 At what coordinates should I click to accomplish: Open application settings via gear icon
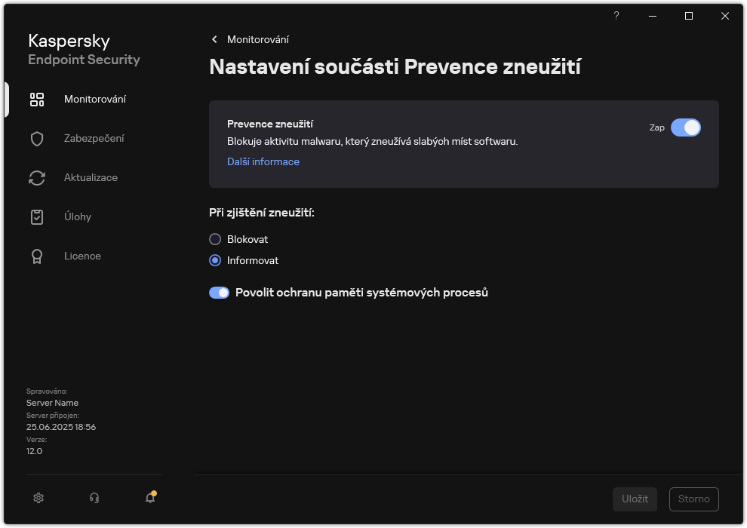click(38, 498)
